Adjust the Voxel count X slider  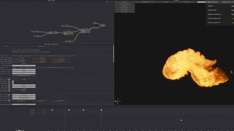click(22, 58)
